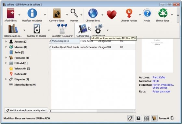
Task: Toggle cover browser icon in status bar
Action: (138, 118)
